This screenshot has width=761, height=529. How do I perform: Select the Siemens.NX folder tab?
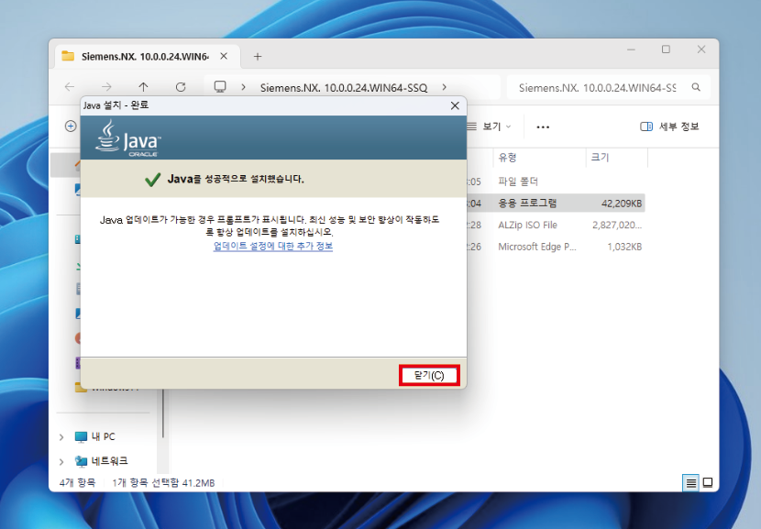145,57
